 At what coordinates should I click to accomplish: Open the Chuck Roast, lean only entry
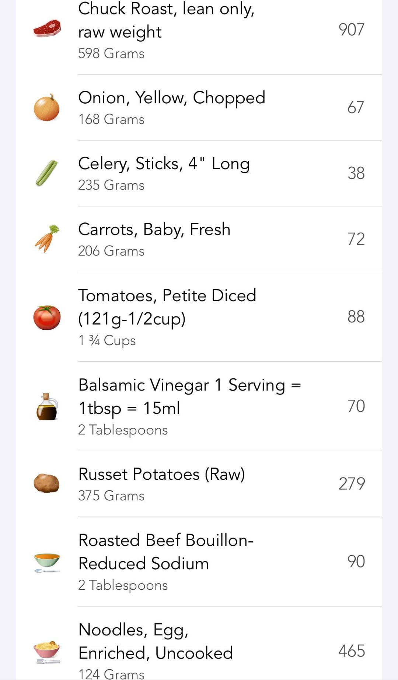tap(199, 30)
